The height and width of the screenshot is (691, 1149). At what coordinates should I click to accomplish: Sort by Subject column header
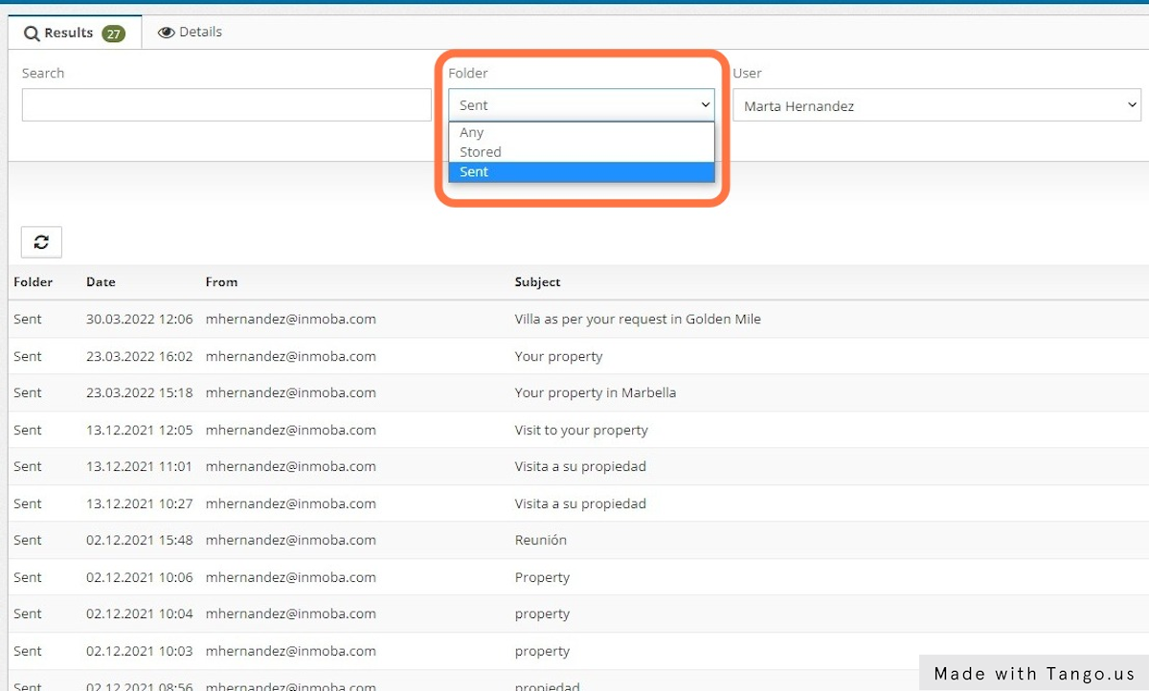(x=537, y=282)
